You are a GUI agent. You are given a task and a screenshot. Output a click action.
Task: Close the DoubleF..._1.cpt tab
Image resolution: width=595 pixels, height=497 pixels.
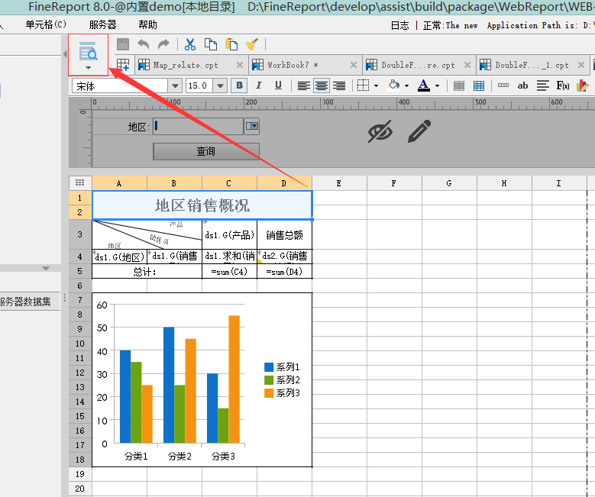pos(581,65)
